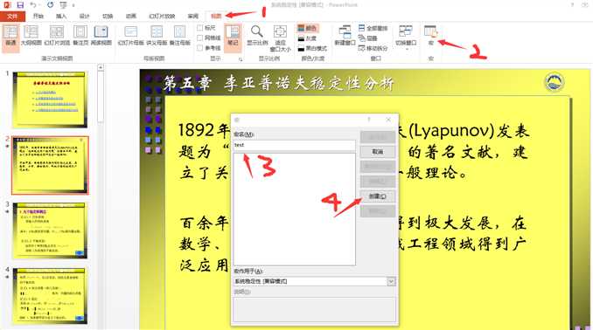Screen dimensions: 593x330
Task: Switch to Animations (动画) ribbon tab
Action: click(131, 17)
